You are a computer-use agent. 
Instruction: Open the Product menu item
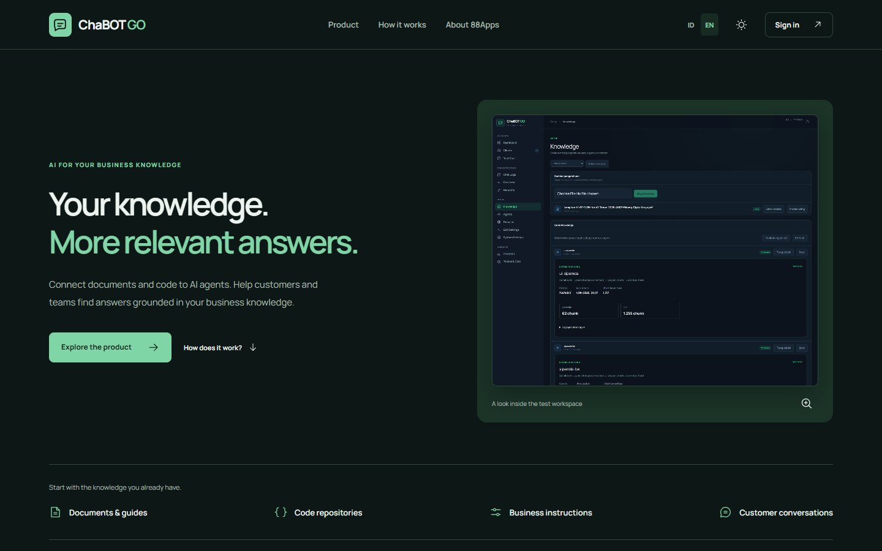click(343, 25)
